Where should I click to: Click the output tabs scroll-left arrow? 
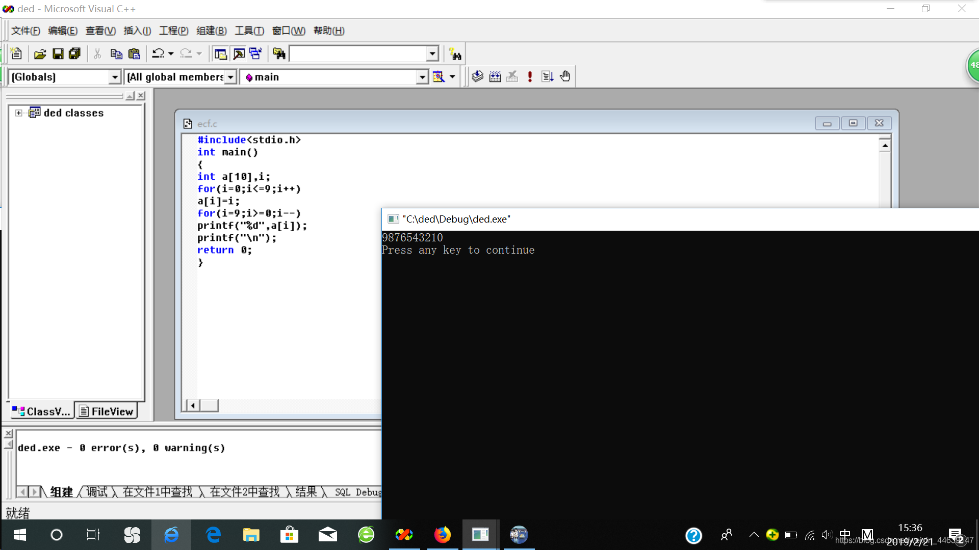(x=22, y=492)
